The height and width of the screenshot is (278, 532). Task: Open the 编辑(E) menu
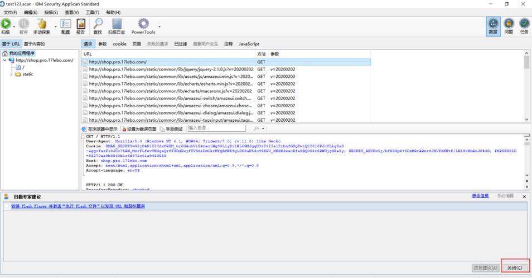[x=31, y=12]
